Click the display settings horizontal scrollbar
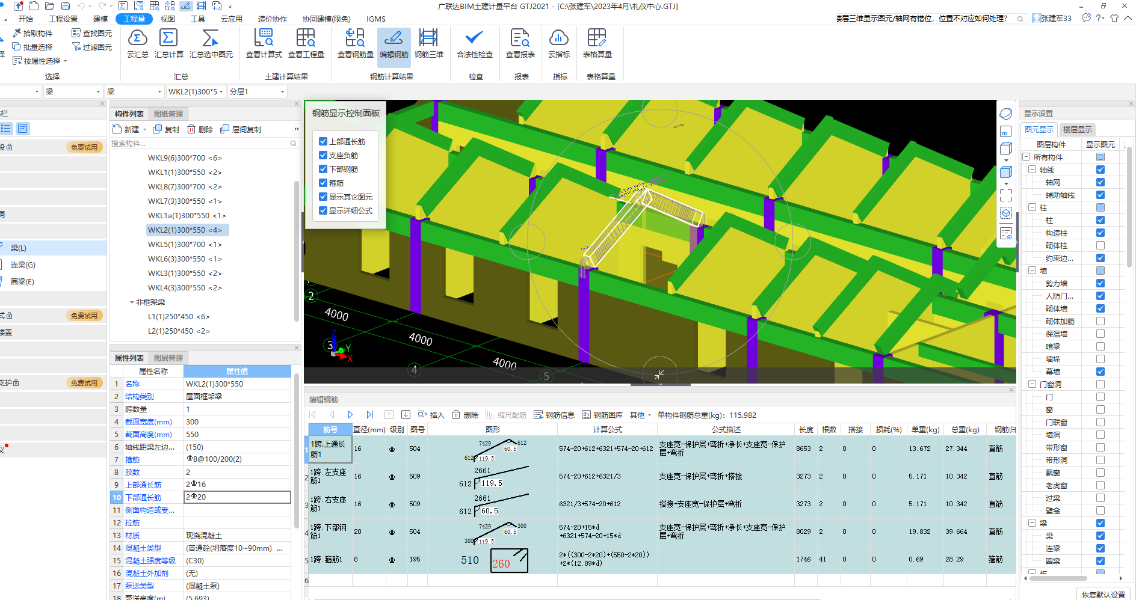This screenshot has width=1136, height=600. coord(1058,578)
